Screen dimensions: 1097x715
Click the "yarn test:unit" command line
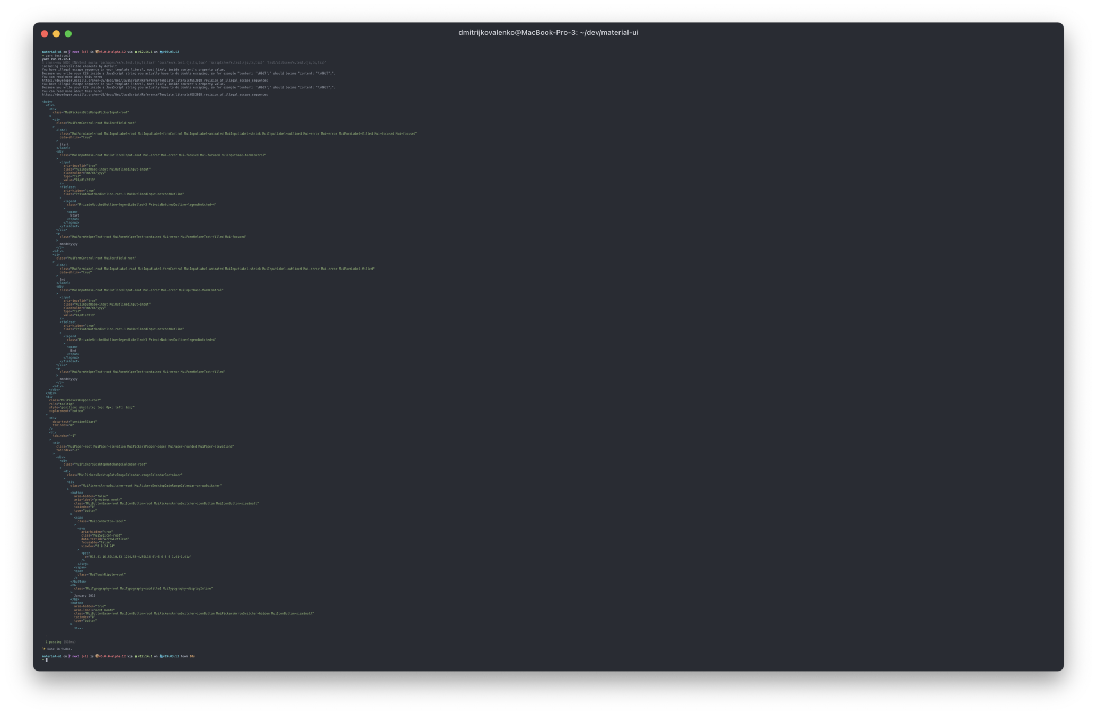coord(58,56)
